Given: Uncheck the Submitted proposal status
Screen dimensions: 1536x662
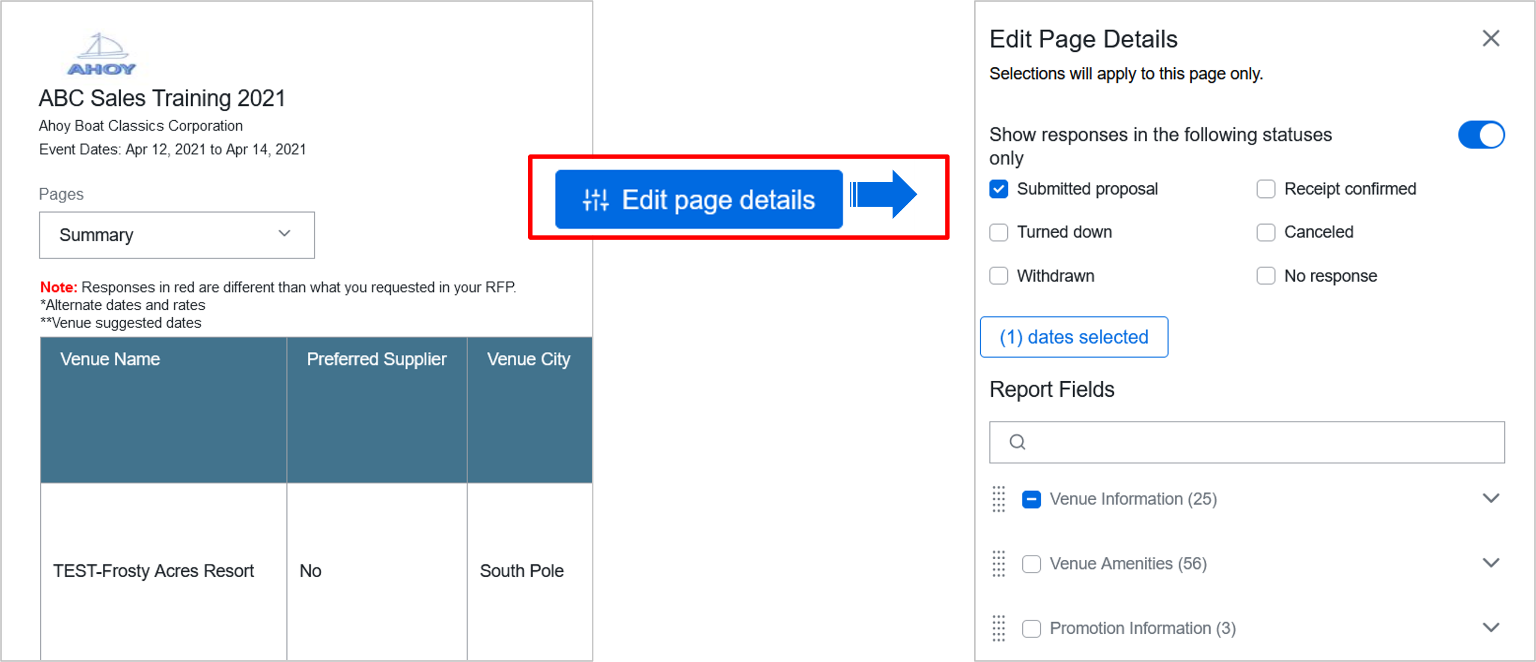Looking at the screenshot, I should coord(998,189).
